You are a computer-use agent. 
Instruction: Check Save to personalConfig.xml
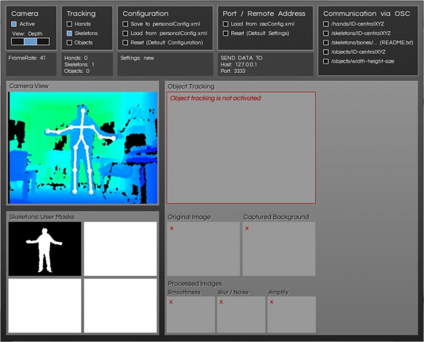click(x=126, y=24)
